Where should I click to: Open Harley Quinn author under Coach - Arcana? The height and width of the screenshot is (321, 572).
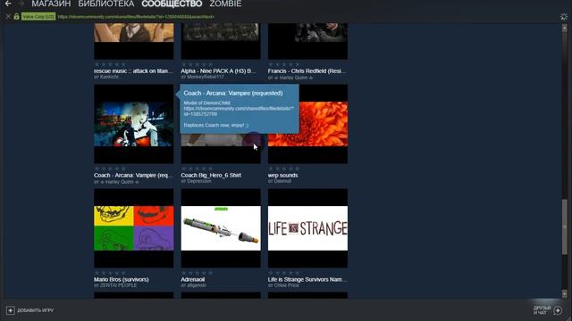click(119, 182)
